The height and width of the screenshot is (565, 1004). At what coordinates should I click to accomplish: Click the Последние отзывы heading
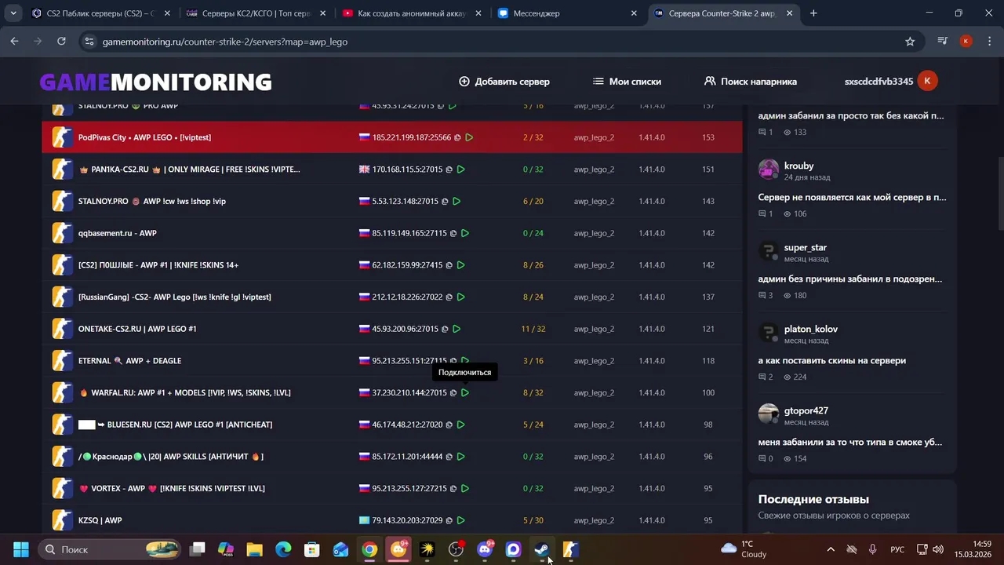tap(813, 499)
